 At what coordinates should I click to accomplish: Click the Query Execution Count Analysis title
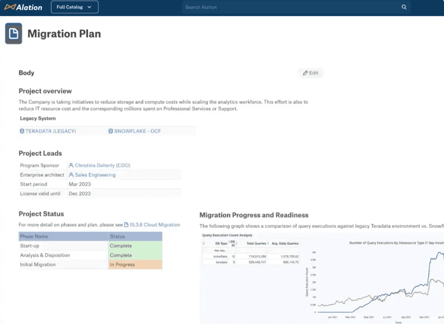(227, 235)
